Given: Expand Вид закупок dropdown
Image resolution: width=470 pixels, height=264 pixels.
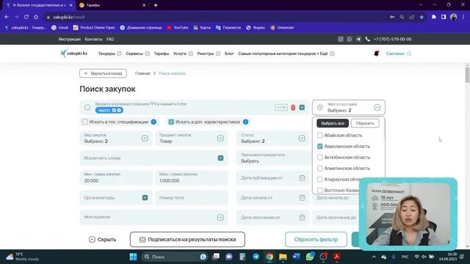Looking at the screenshot, I should coord(145,139).
